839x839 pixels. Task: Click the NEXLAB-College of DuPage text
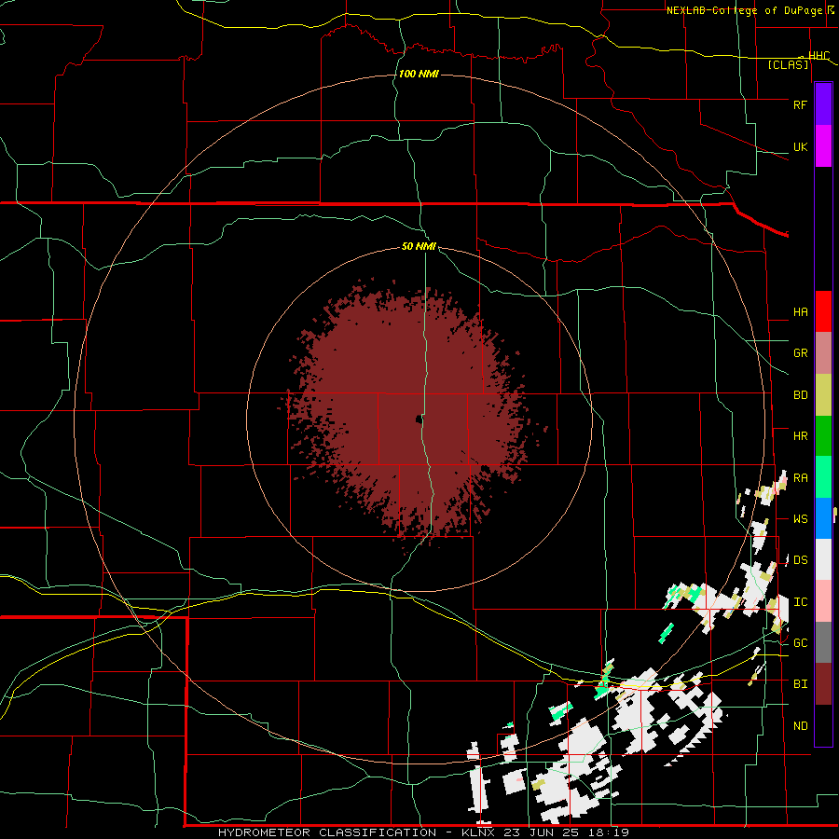[744, 10]
